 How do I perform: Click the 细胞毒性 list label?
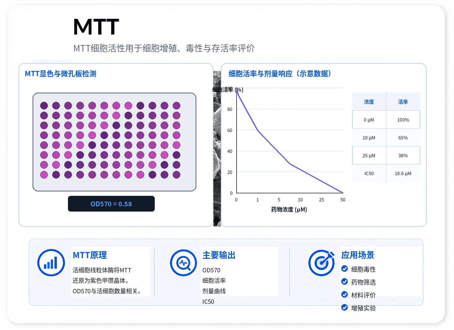(x=364, y=269)
